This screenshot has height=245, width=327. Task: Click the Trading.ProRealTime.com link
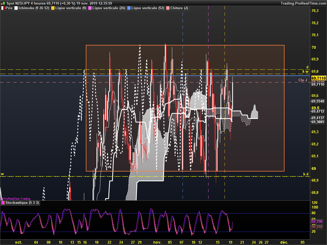tap(303, 3)
